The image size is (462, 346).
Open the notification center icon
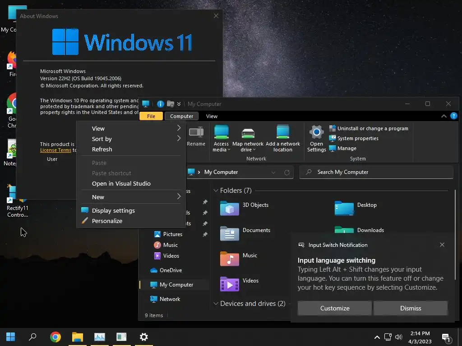point(446,338)
